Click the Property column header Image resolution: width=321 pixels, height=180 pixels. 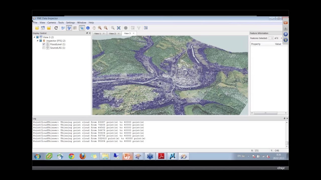pyautogui.click(x=256, y=44)
